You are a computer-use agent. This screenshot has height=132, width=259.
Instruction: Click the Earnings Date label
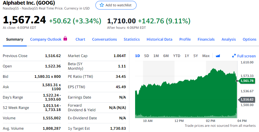click(79, 97)
